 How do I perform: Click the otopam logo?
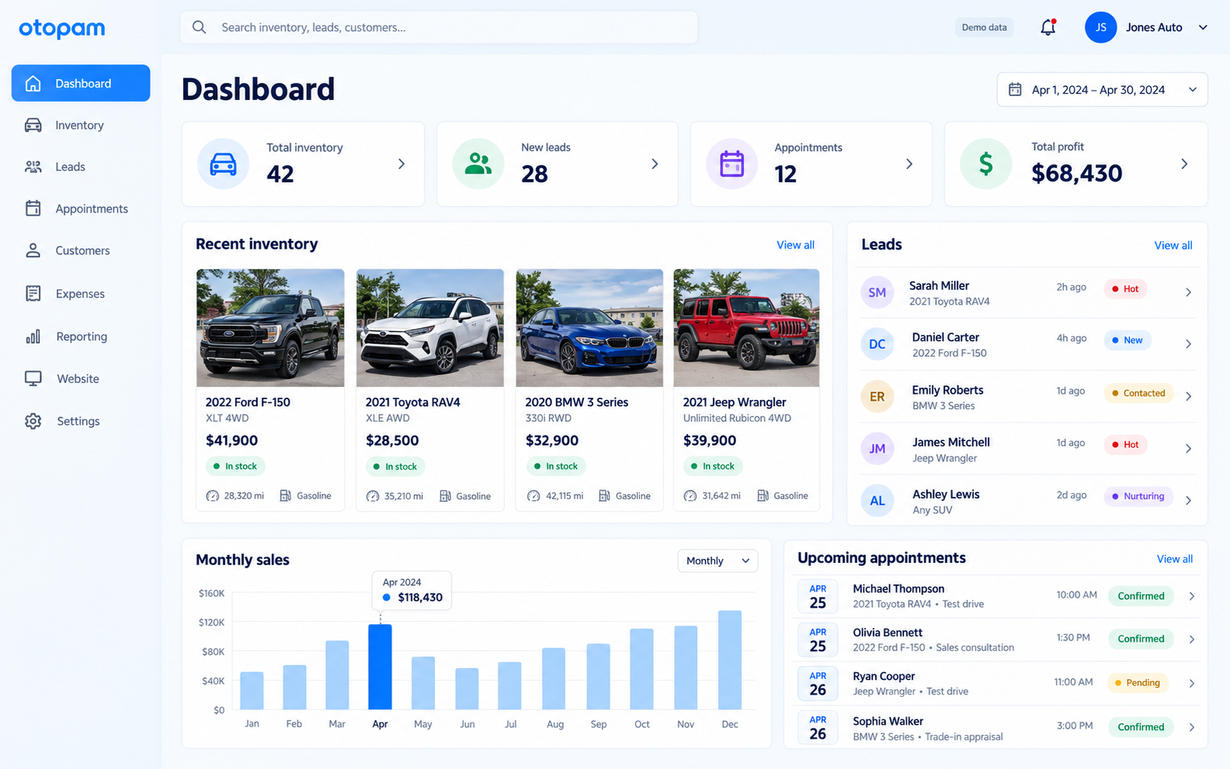click(x=62, y=28)
